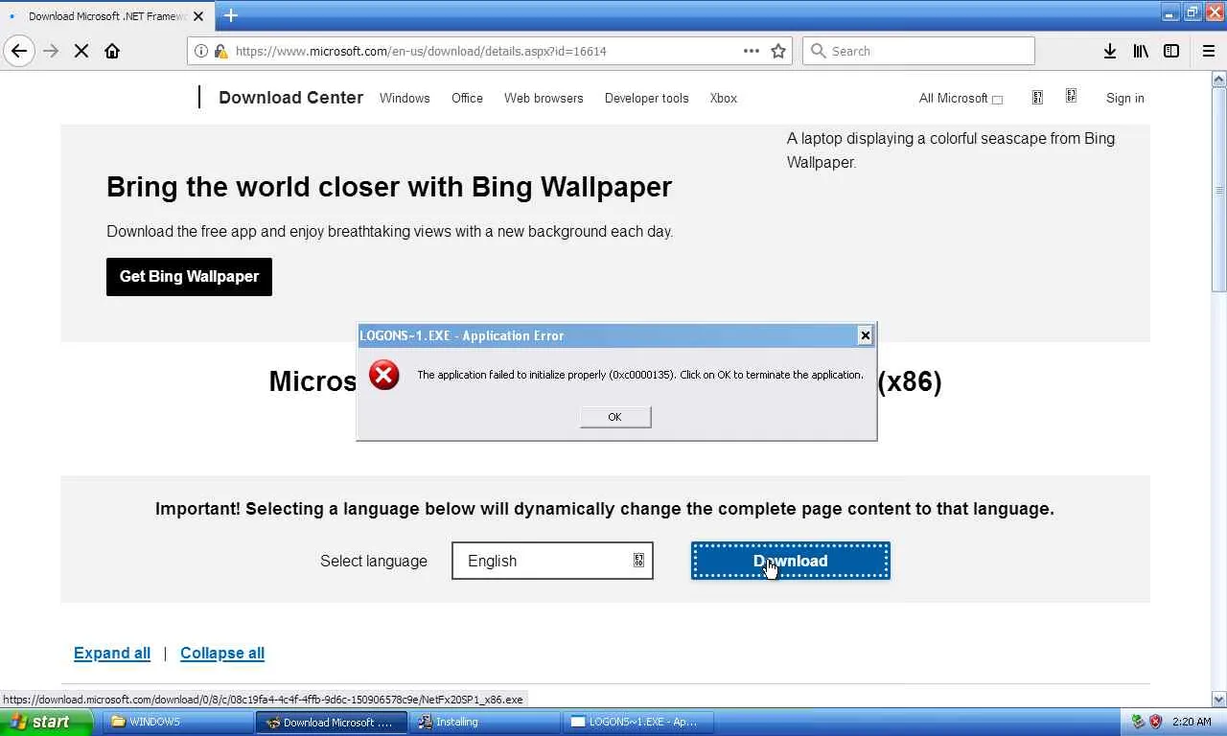Click the Get Bing Wallpaper button
This screenshot has width=1227, height=736.
pos(189,277)
